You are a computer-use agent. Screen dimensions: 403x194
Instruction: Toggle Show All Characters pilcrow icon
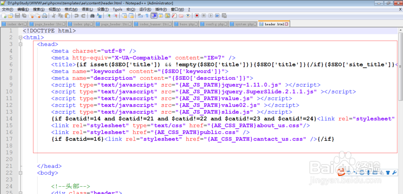pyautogui.click(x=147, y=16)
